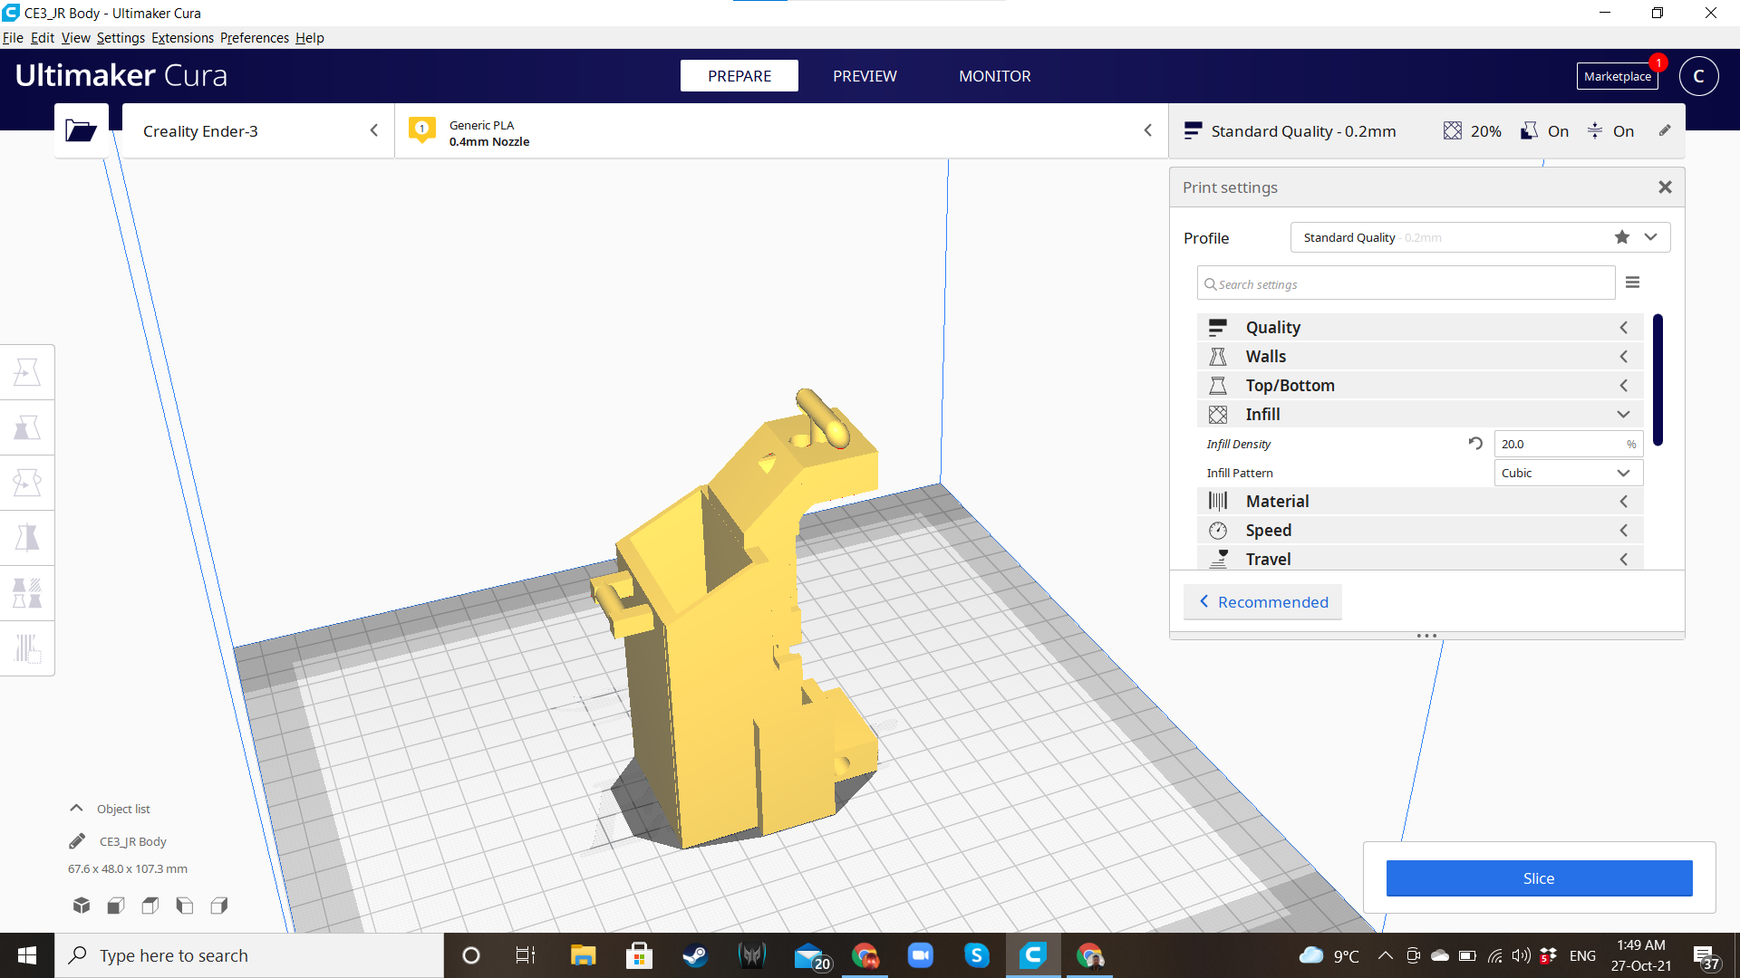The image size is (1740, 978).
Task: Select the Support Blocker tool
Action: tap(27, 648)
